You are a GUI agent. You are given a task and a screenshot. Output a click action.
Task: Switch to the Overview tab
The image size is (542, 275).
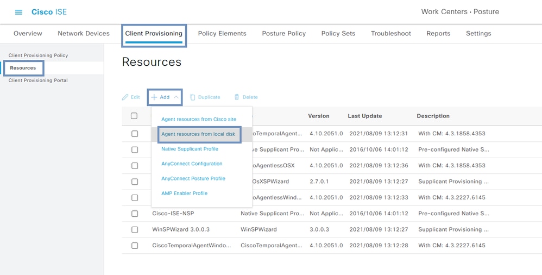[28, 34]
